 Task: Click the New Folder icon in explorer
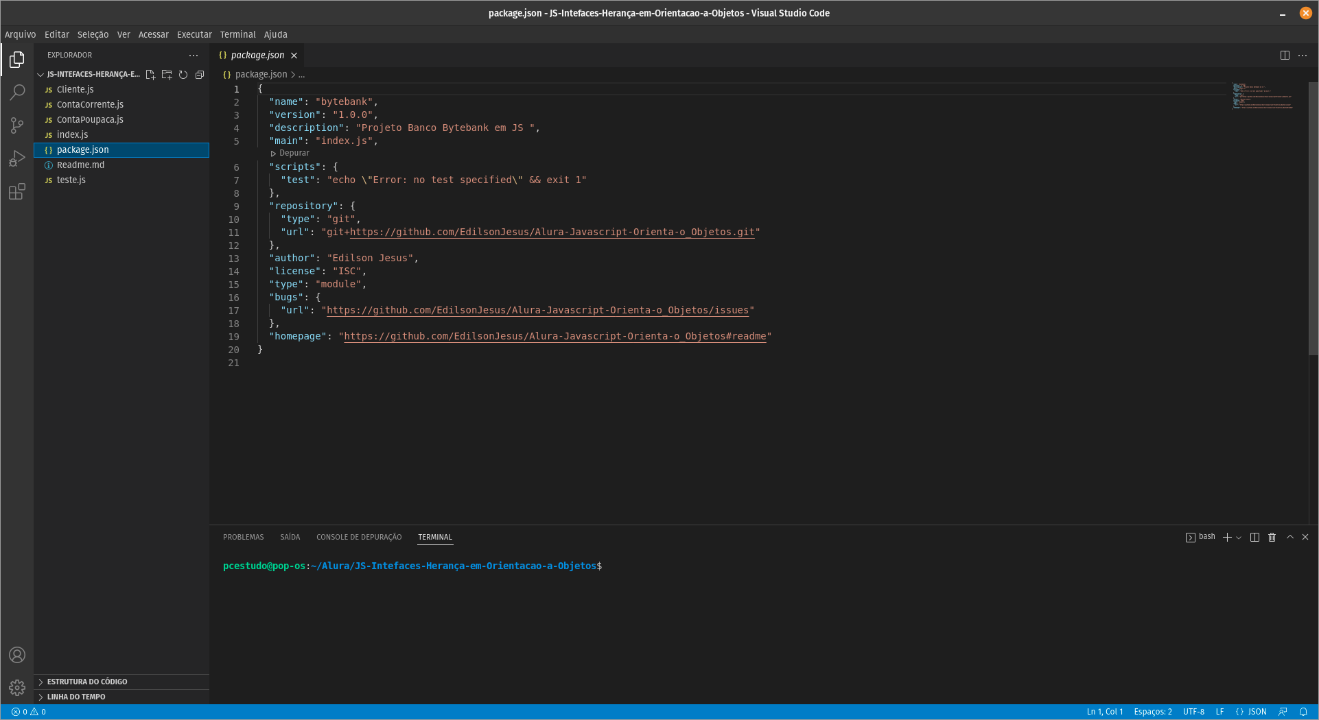click(x=167, y=75)
